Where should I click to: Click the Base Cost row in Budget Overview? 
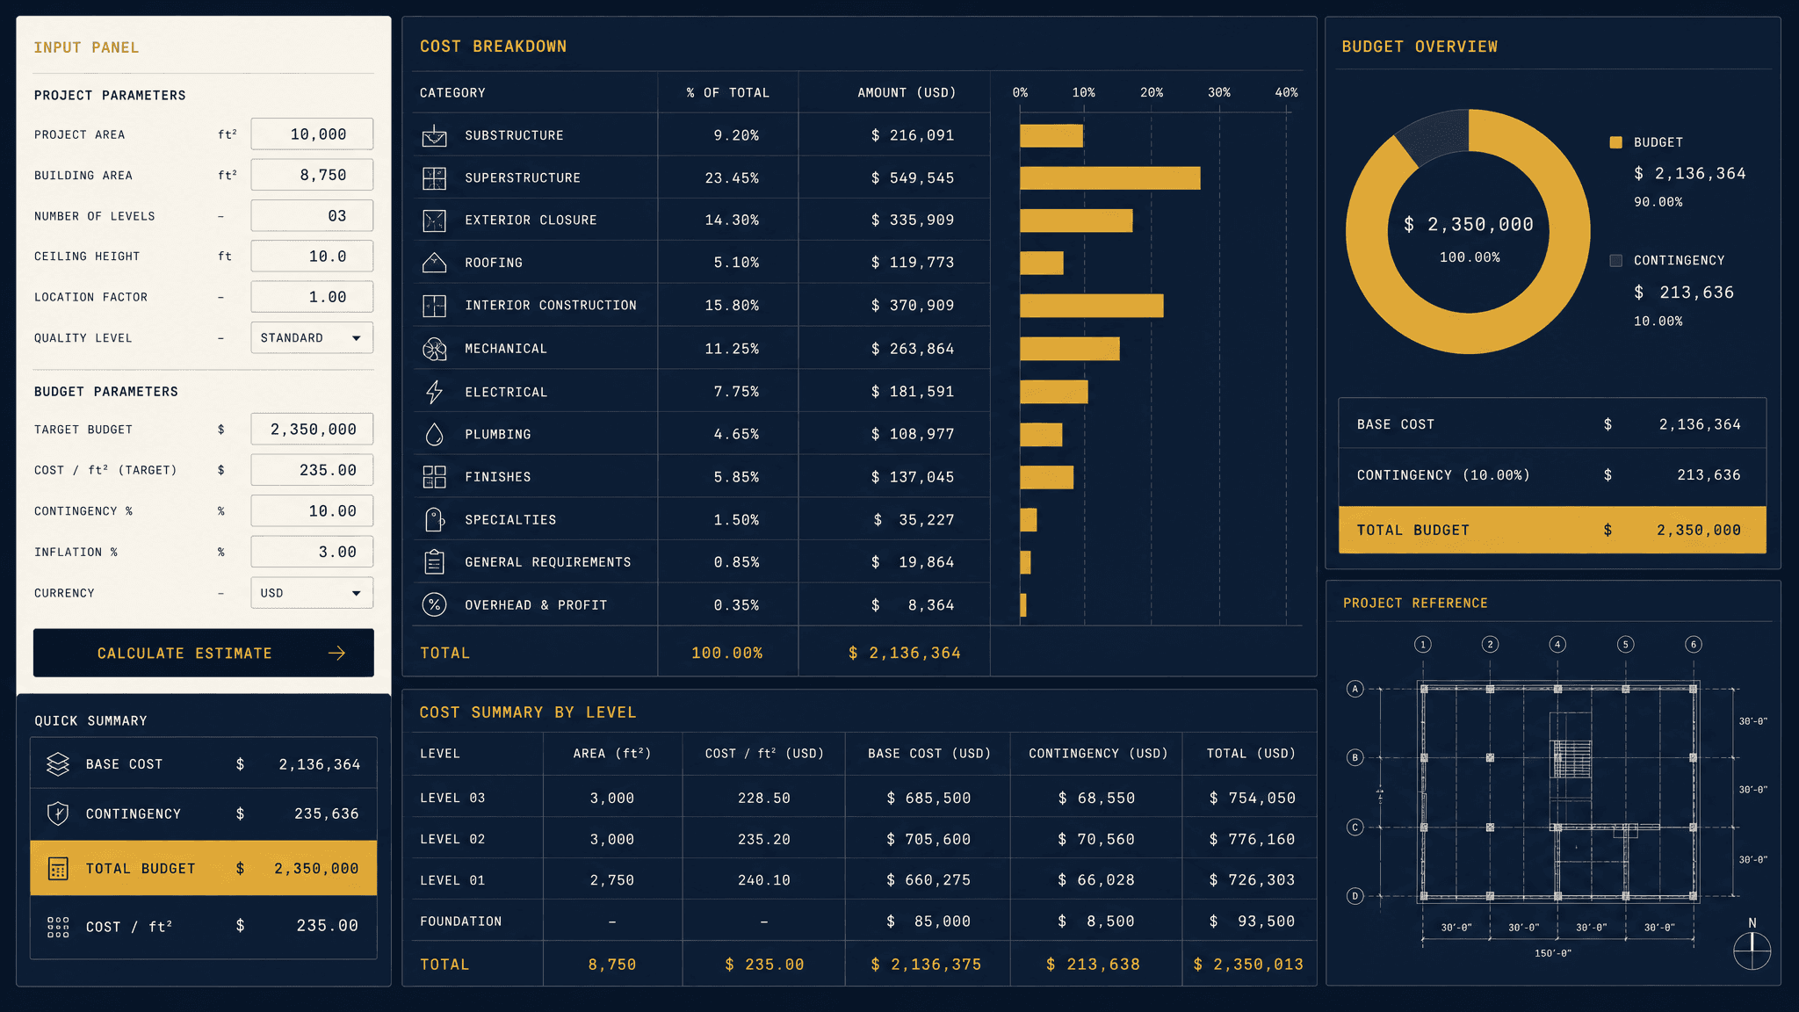click(x=1552, y=424)
